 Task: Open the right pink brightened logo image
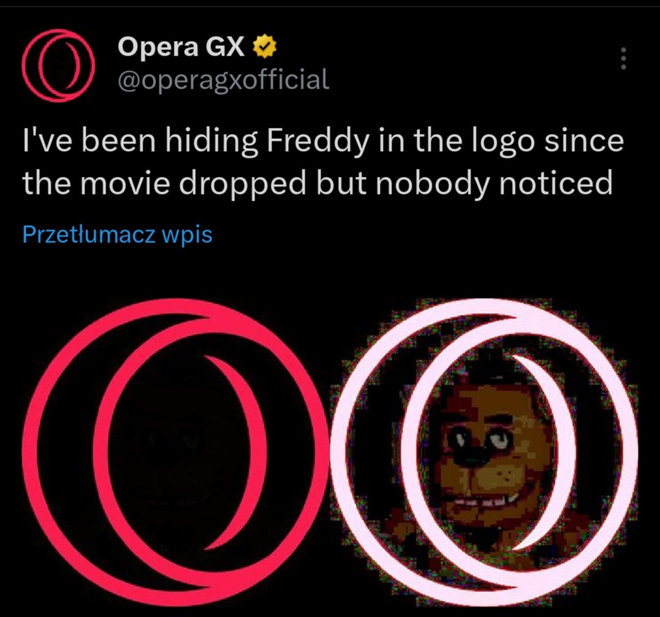pyautogui.click(x=484, y=452)
